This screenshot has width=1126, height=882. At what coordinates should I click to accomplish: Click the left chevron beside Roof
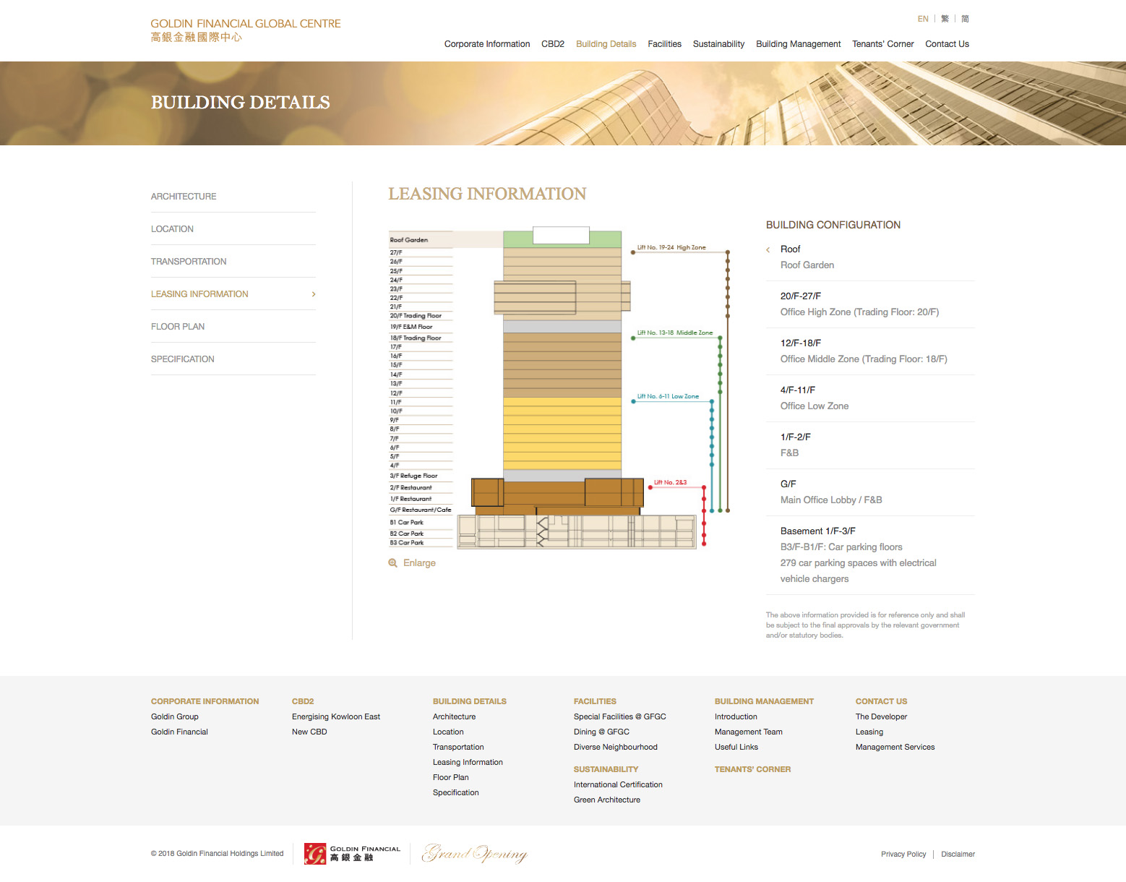[768, 249]
